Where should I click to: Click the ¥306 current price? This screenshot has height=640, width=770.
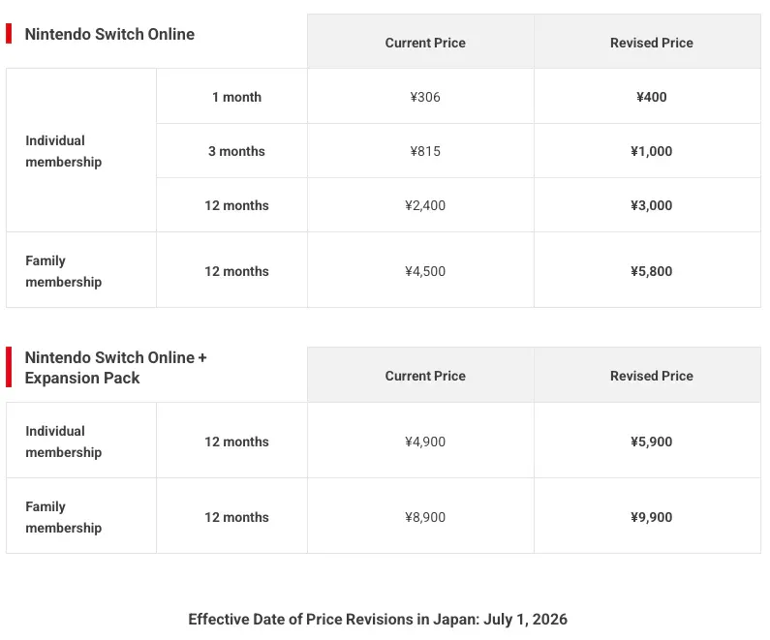(425, 97)
